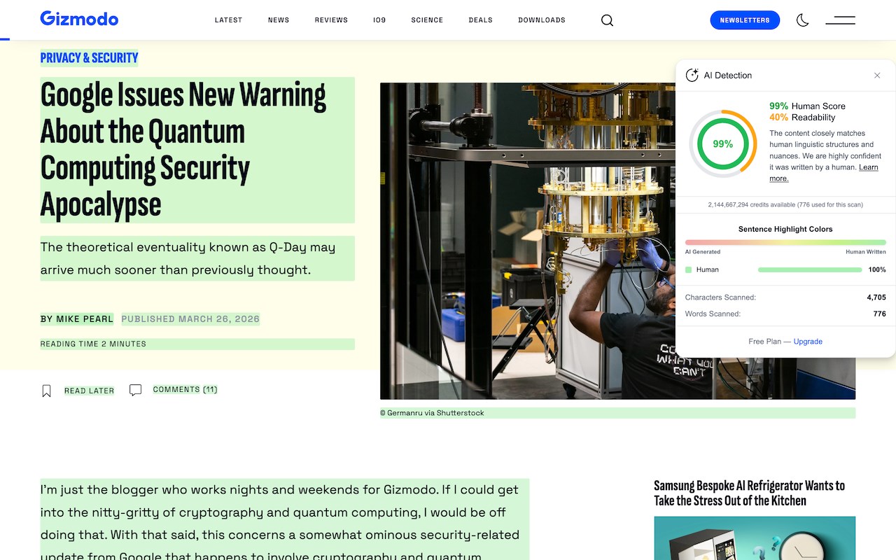Click the Newsletters button
Image resolution: width=896 pixels, height=560 pixels.
click(x=745, y=20)
